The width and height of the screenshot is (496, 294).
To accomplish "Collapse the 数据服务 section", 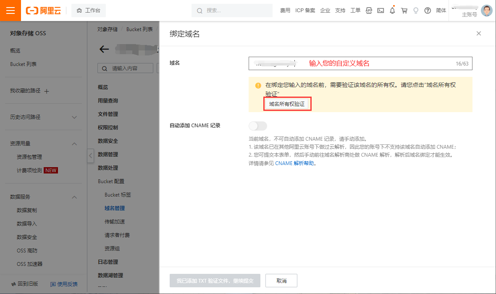I will coord(74,197).
